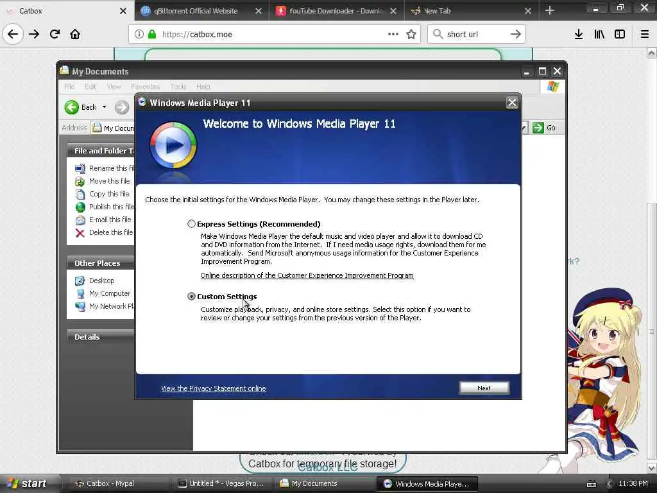Viewport: 657px width, 493px height.
Task: Click browser page scrollbar down arrow
Action: (x=652, y=468)
